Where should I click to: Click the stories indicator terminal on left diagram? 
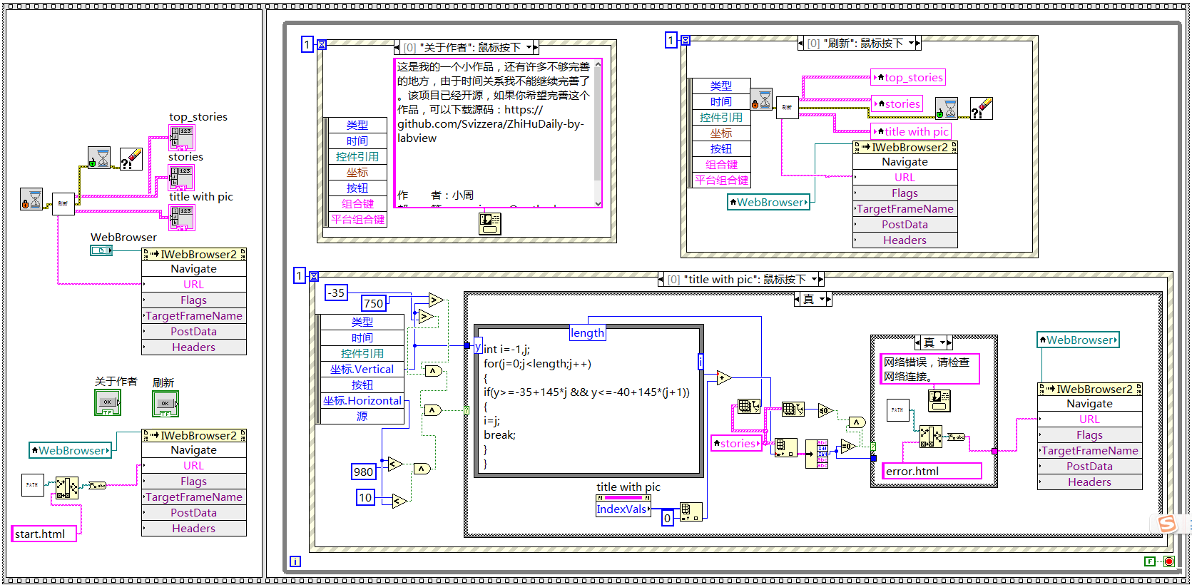tap(181, 177)
